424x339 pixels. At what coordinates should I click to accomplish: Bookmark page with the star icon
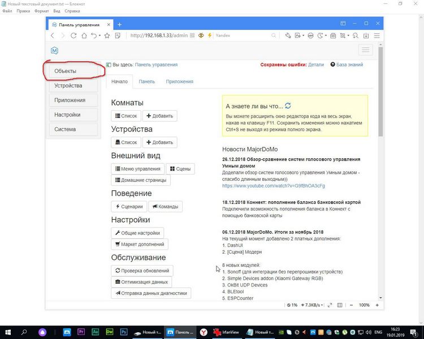click(x=107, y=36)
